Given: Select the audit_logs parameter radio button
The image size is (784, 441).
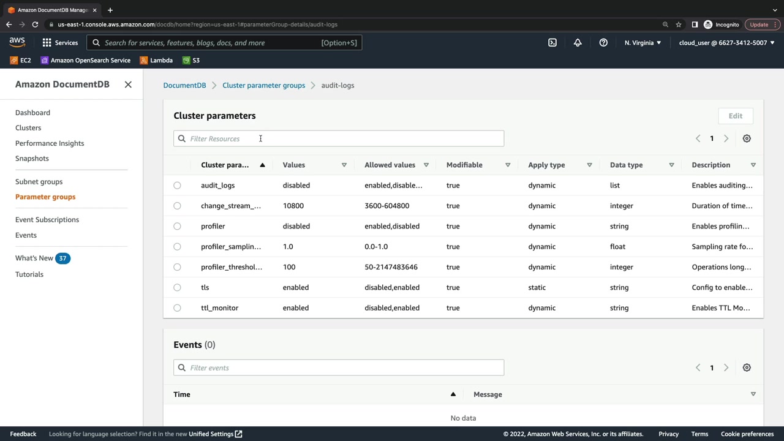Looking at the screenshot, I should coord(177,185).
